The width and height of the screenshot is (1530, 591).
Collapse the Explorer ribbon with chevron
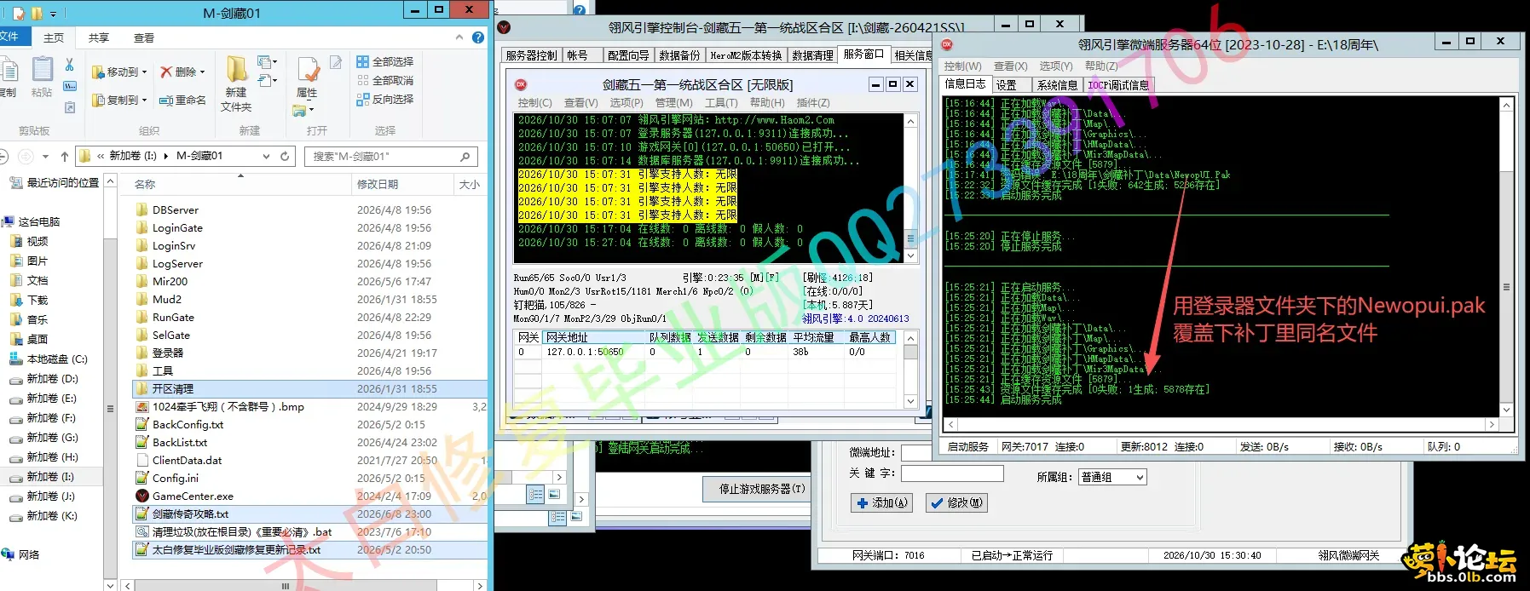point(459,37)
